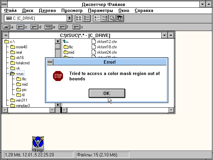Select sb16 folder in directory tree
Screen dimensions: 213x160
(17, 58)
